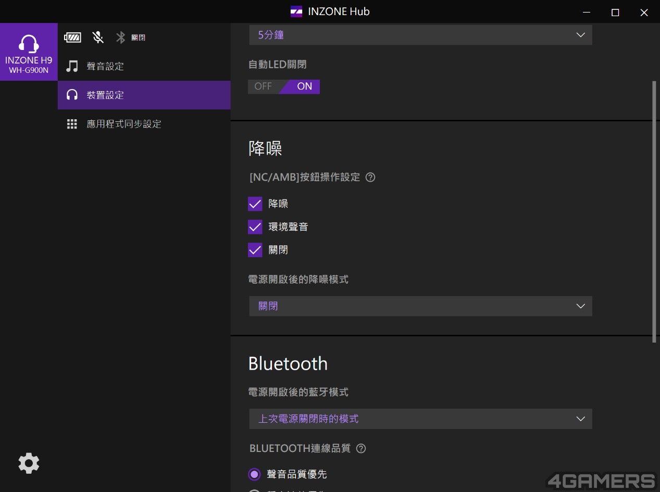Open the 聲音設定 menu text
This screenshot has height=492, width=660.
pos(105,66)
